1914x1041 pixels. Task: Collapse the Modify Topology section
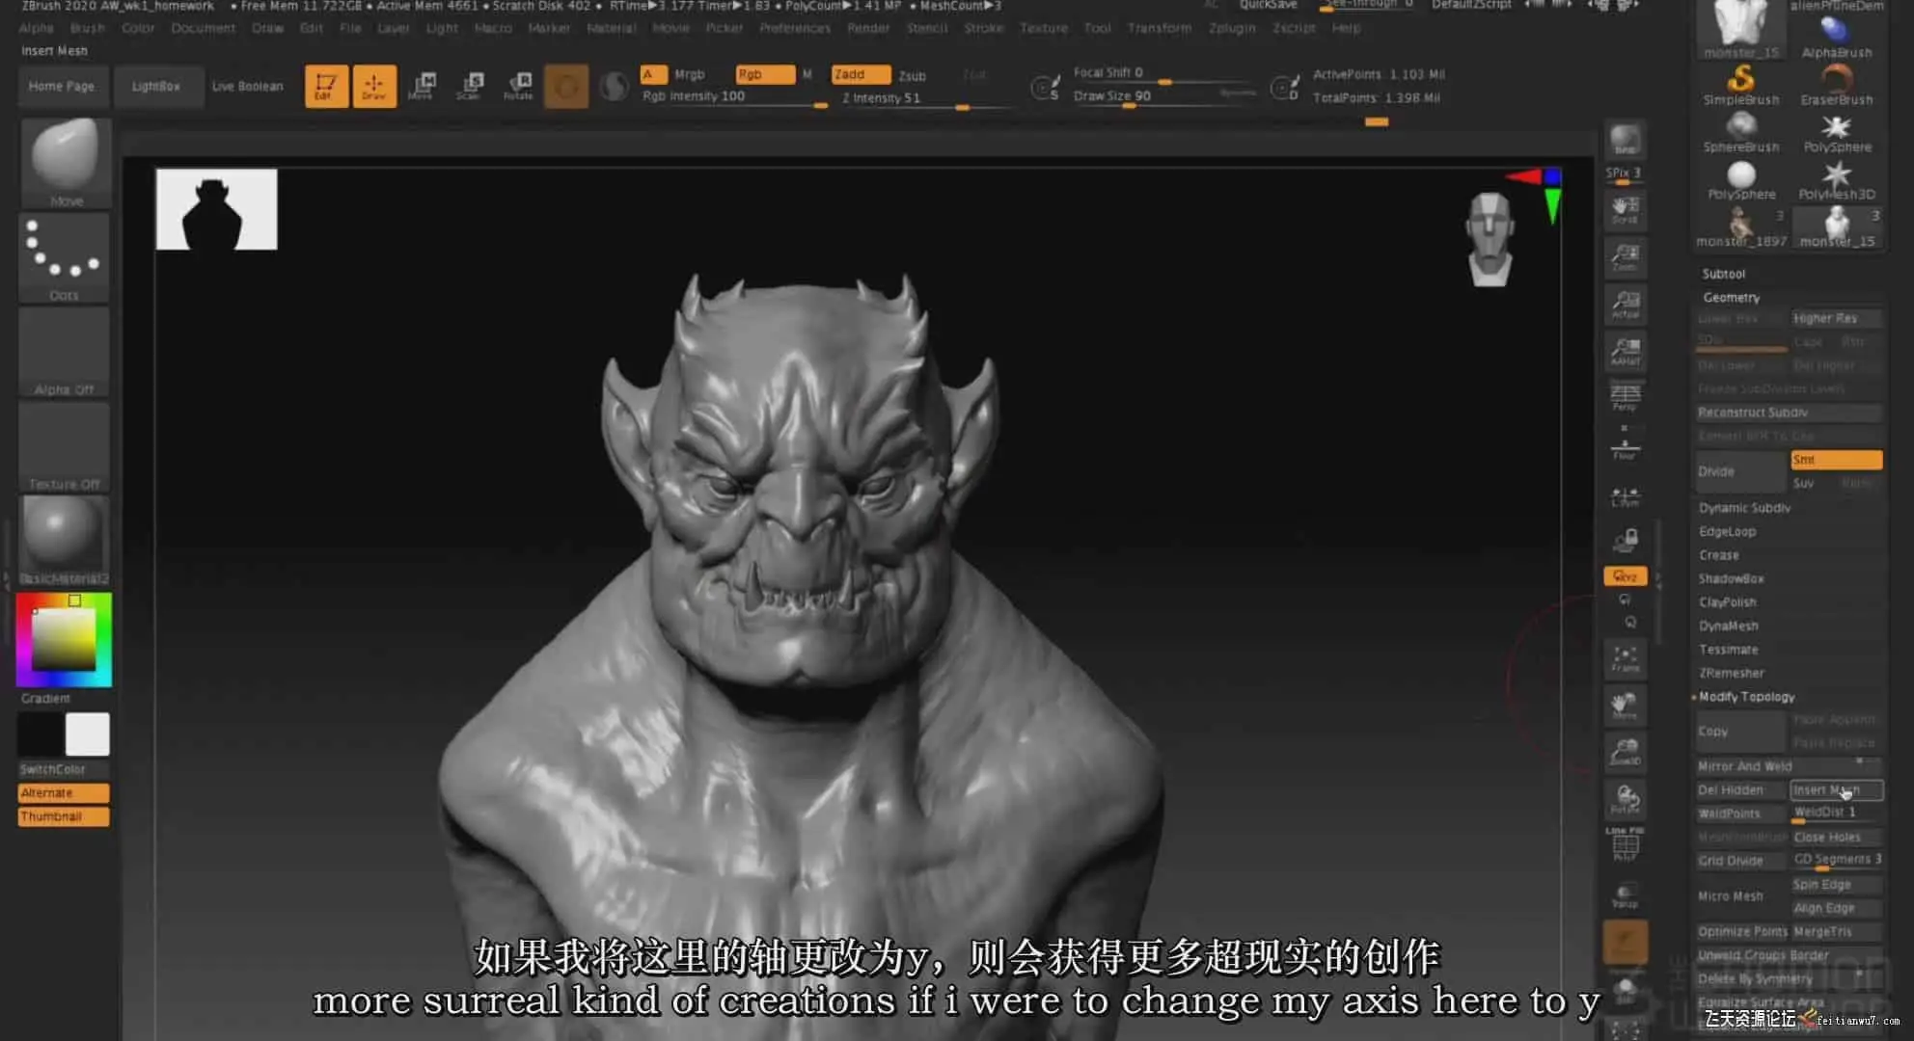1746,697
